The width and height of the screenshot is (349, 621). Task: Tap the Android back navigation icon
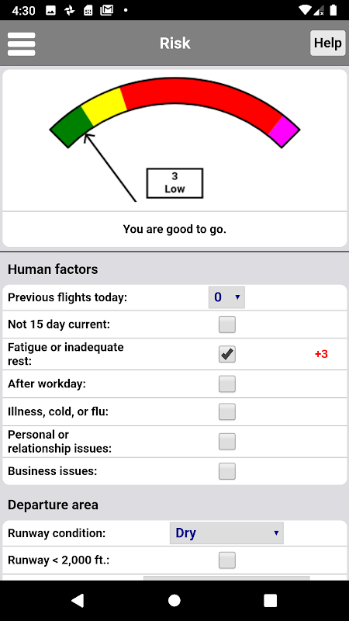(x=78, y=600)
